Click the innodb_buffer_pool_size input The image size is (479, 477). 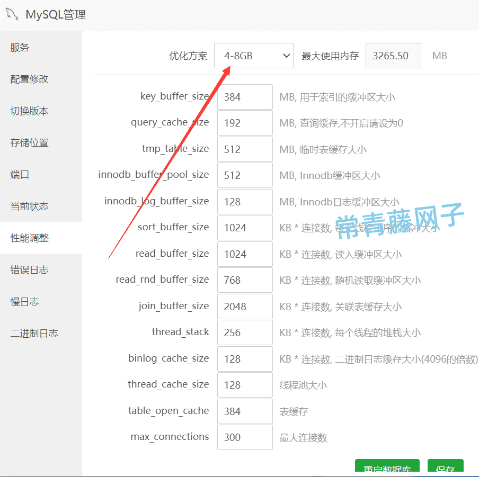tap(244, 175)
